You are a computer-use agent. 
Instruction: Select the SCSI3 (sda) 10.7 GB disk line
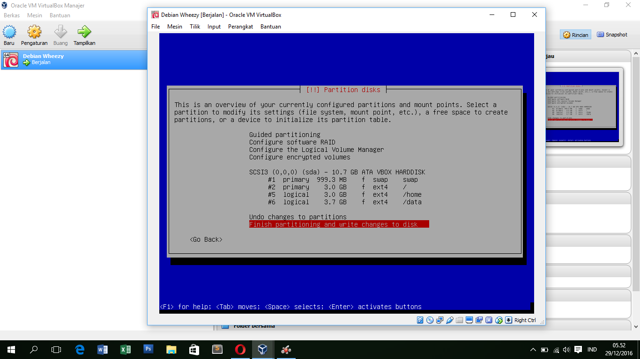[337, 172]
